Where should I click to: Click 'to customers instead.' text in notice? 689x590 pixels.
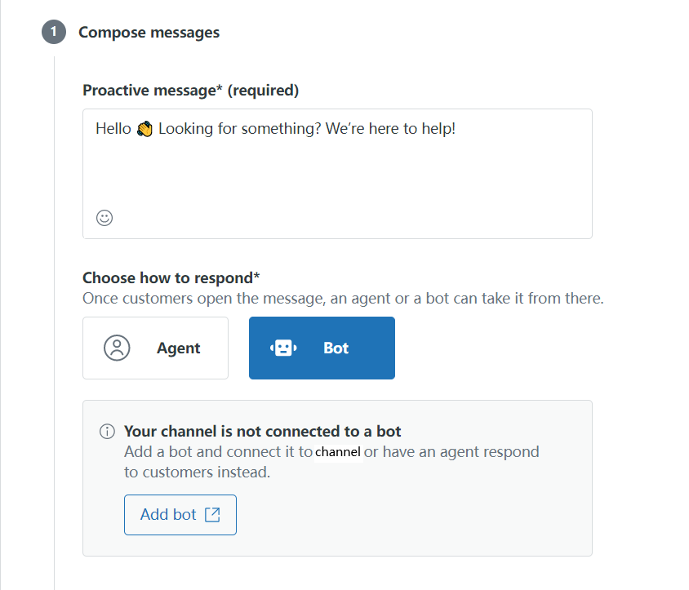198,472
